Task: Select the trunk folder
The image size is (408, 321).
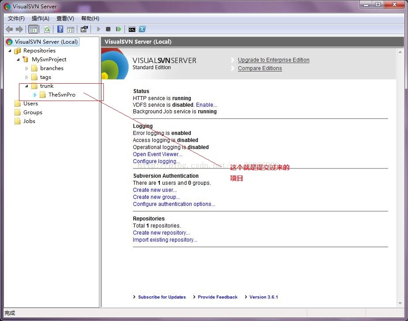Action: 46,86
